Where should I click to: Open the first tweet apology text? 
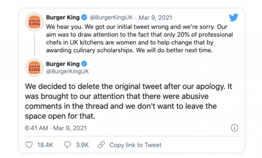tap(139, 38)
